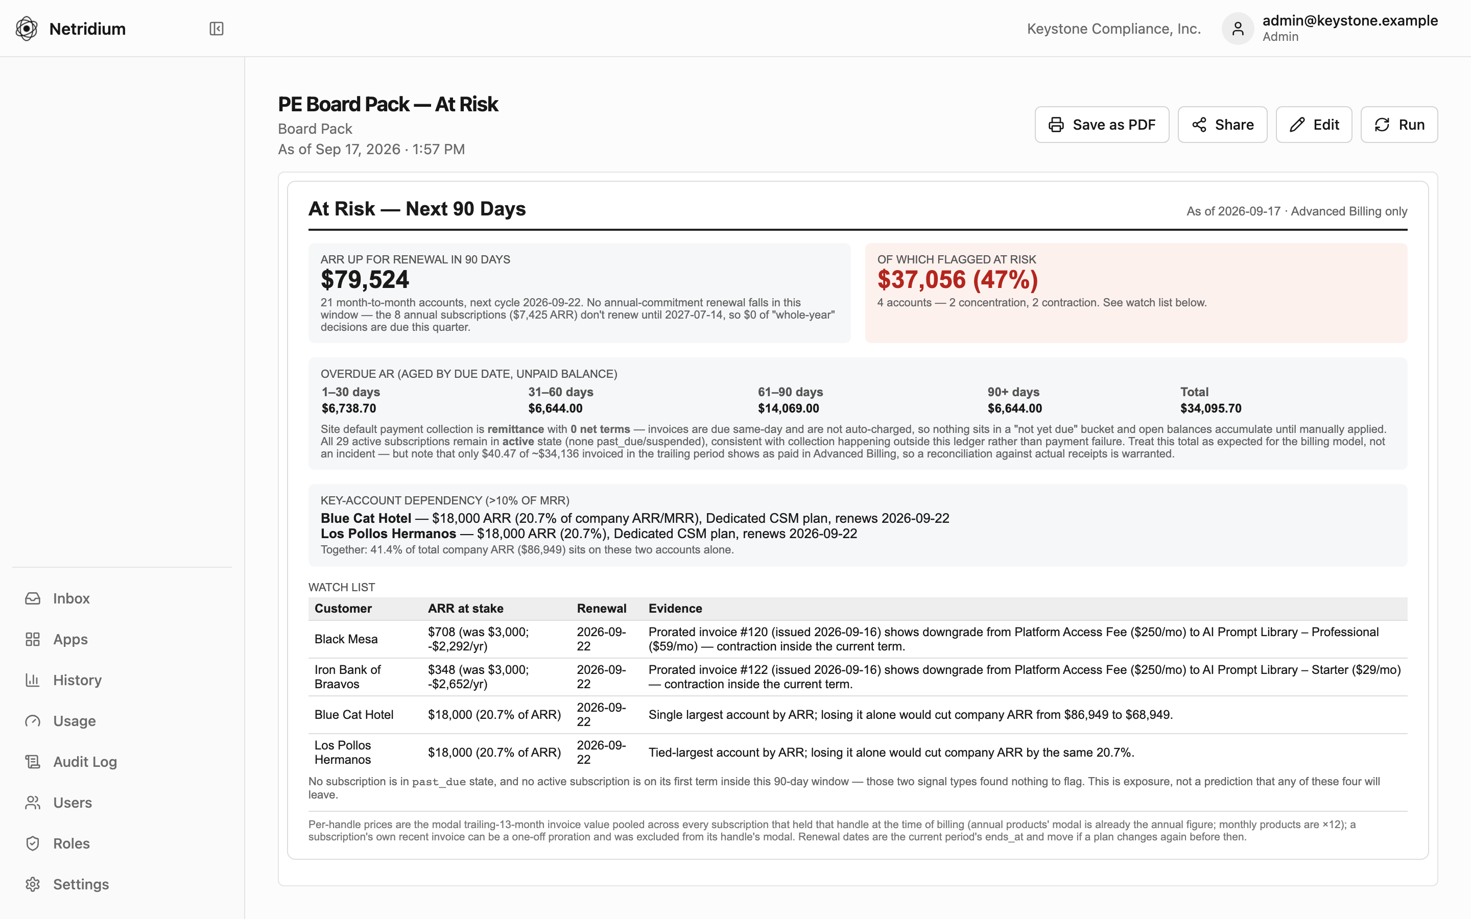Click the printer icon in Save as PDF

[1056, 125]
